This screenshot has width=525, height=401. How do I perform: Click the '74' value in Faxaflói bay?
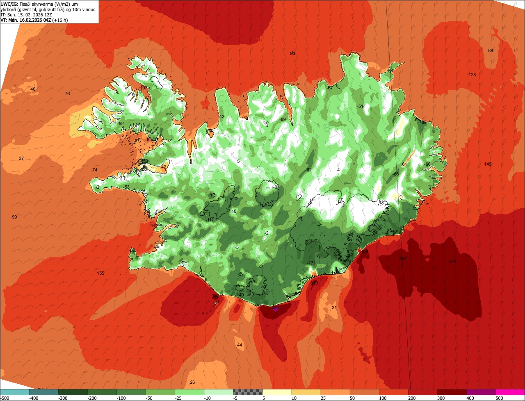95,170
